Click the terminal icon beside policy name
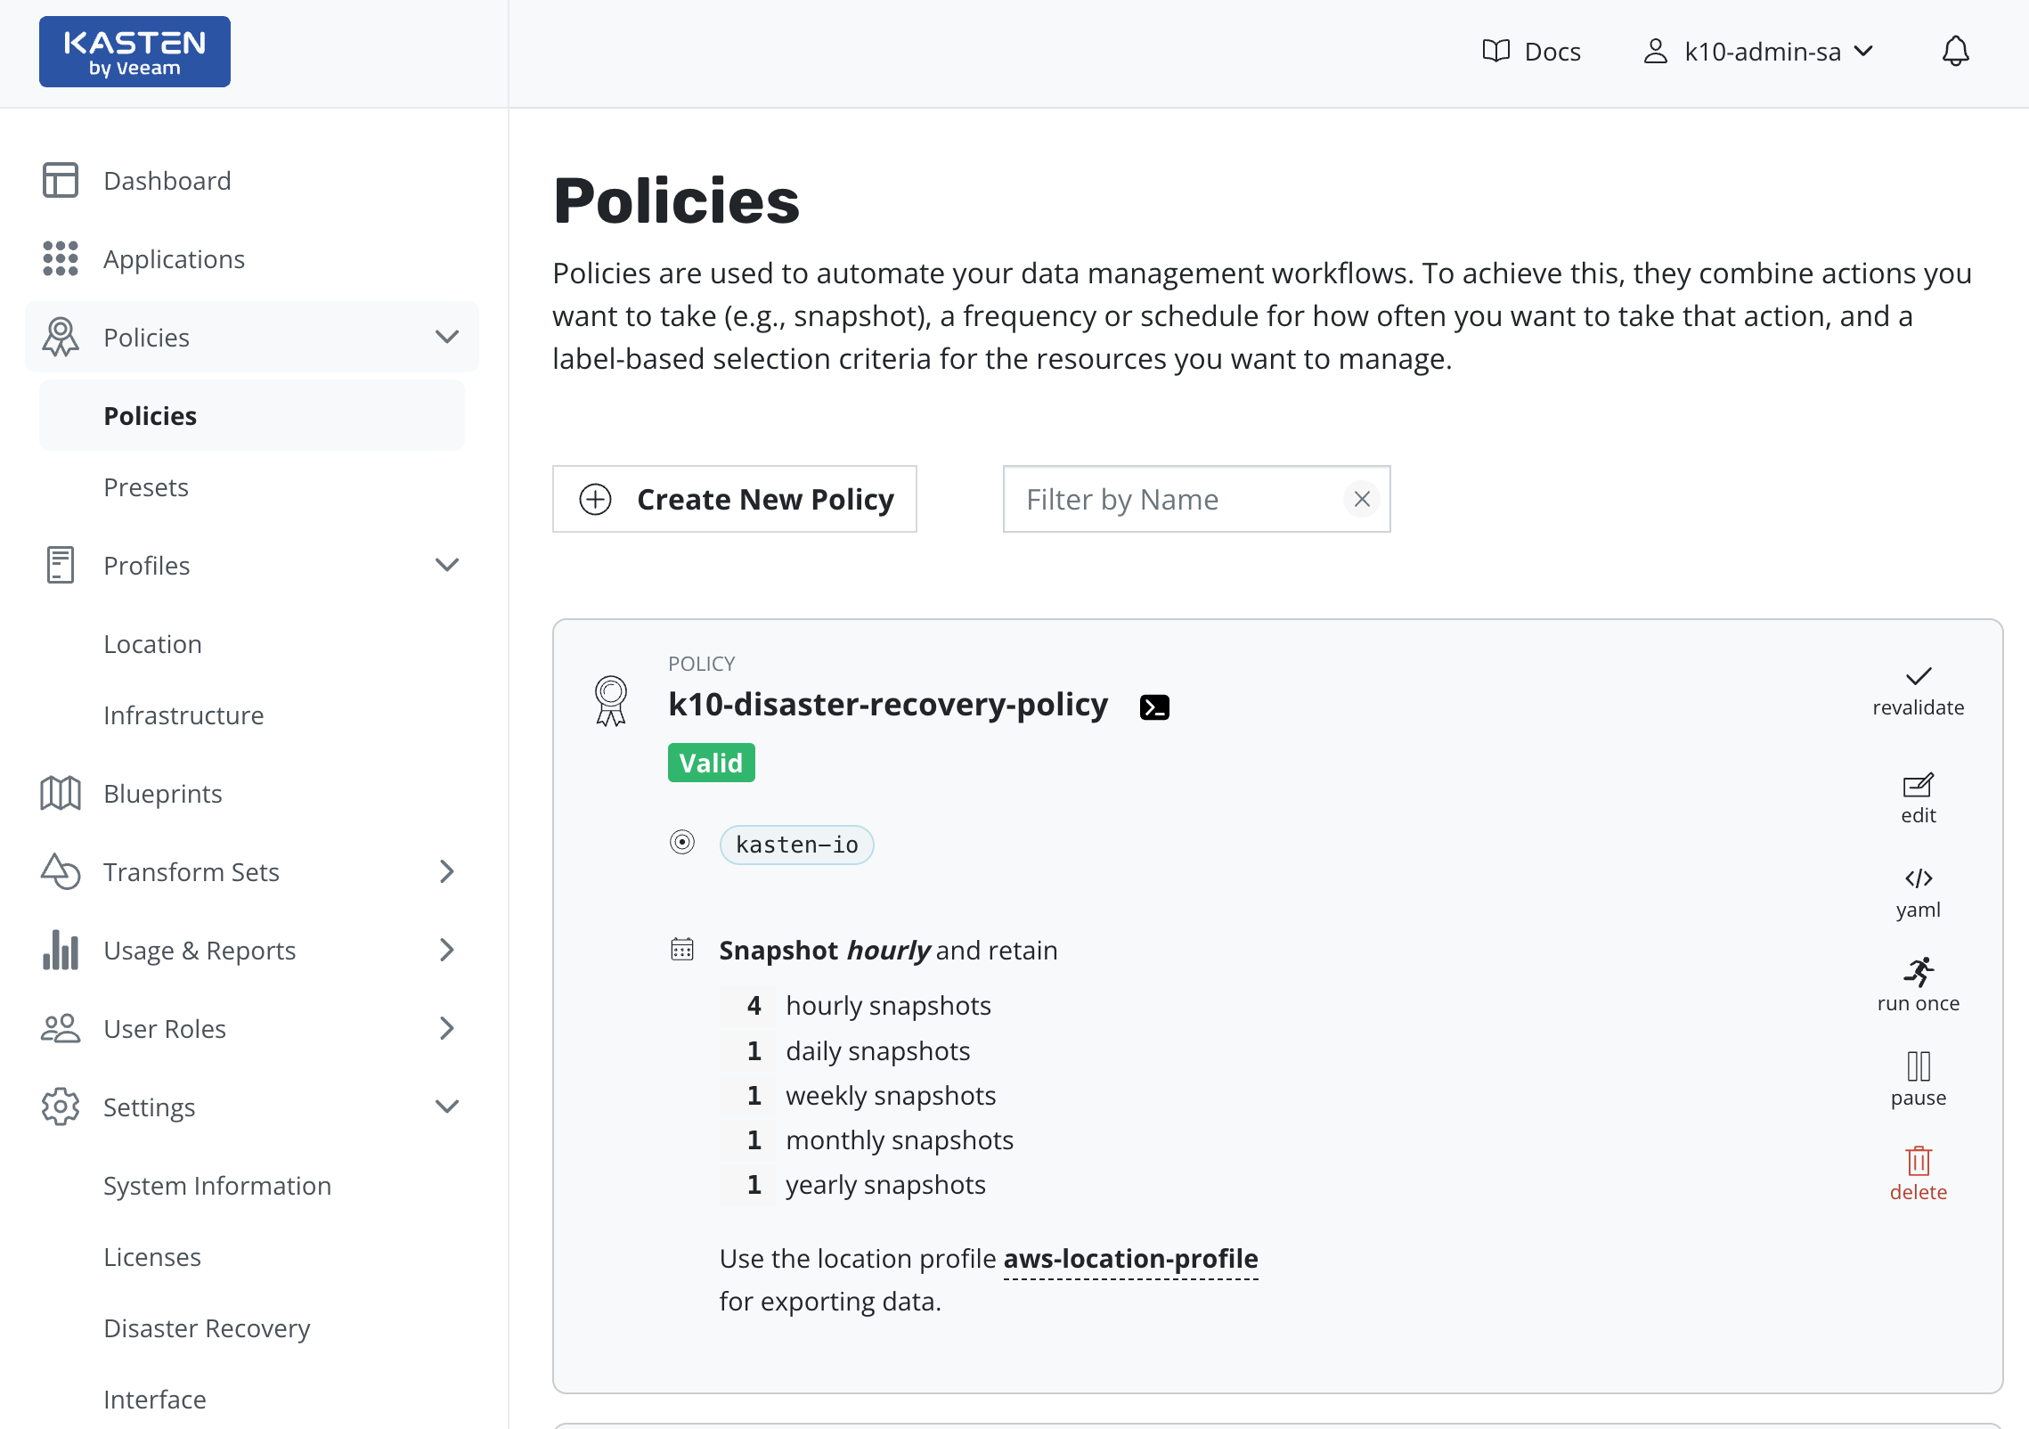Viewport: 2029px width, 1429px height. tap(1154, 707)
